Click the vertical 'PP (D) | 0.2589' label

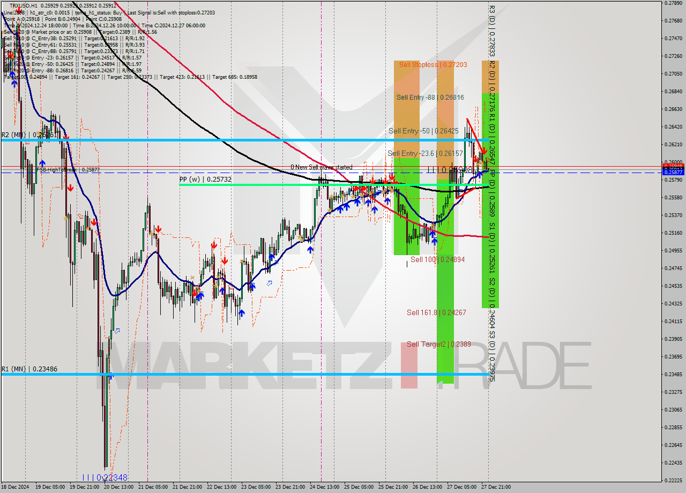492,193
